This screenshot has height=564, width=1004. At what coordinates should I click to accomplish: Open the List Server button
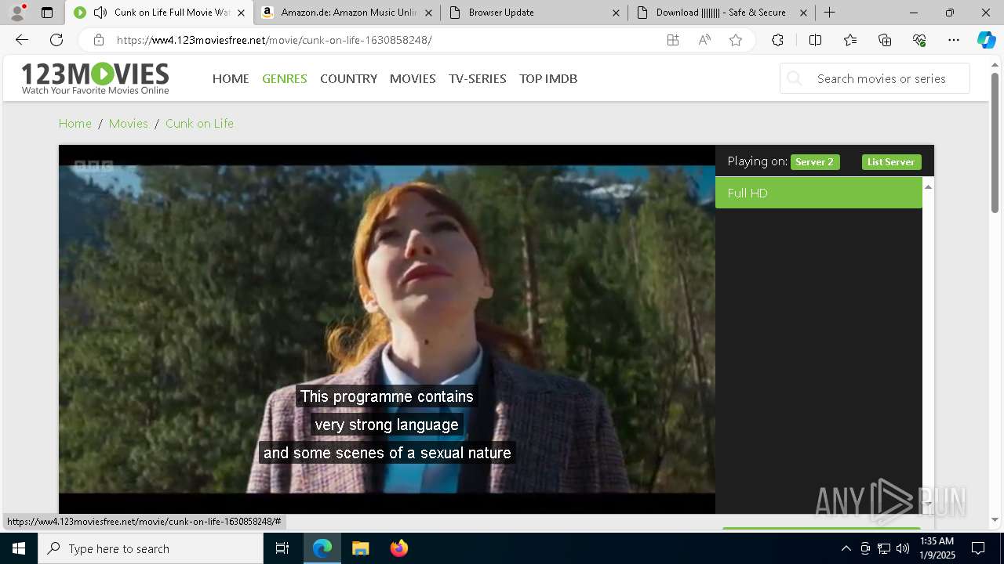click(891, 162)
